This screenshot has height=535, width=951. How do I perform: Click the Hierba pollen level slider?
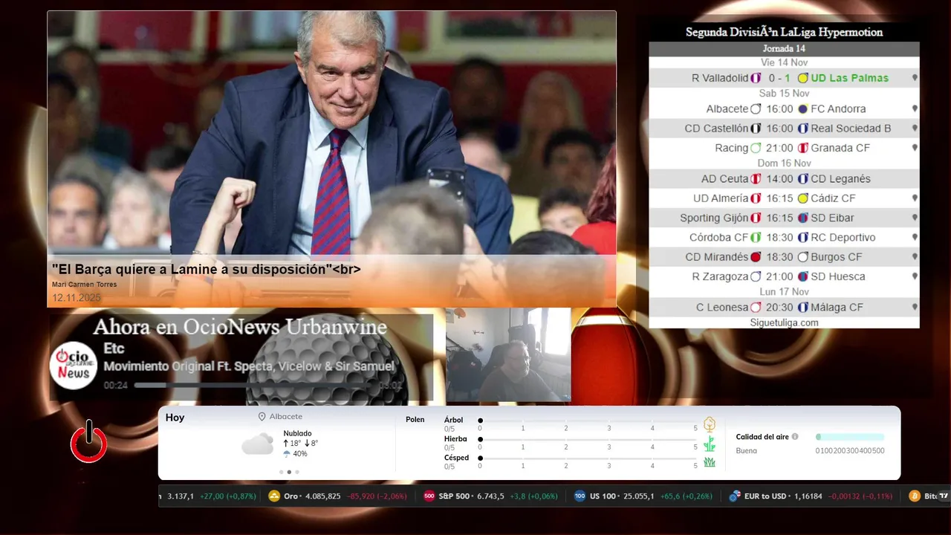tap(588, 439)
